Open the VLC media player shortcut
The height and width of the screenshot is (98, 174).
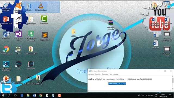[x=41, y=7]
